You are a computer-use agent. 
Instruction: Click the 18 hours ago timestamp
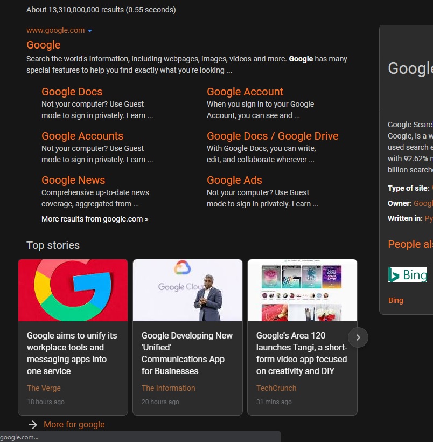[46, 402]
